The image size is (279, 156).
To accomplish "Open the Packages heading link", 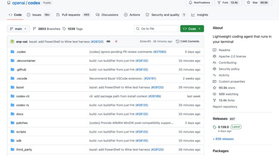I will pos(221,151).
